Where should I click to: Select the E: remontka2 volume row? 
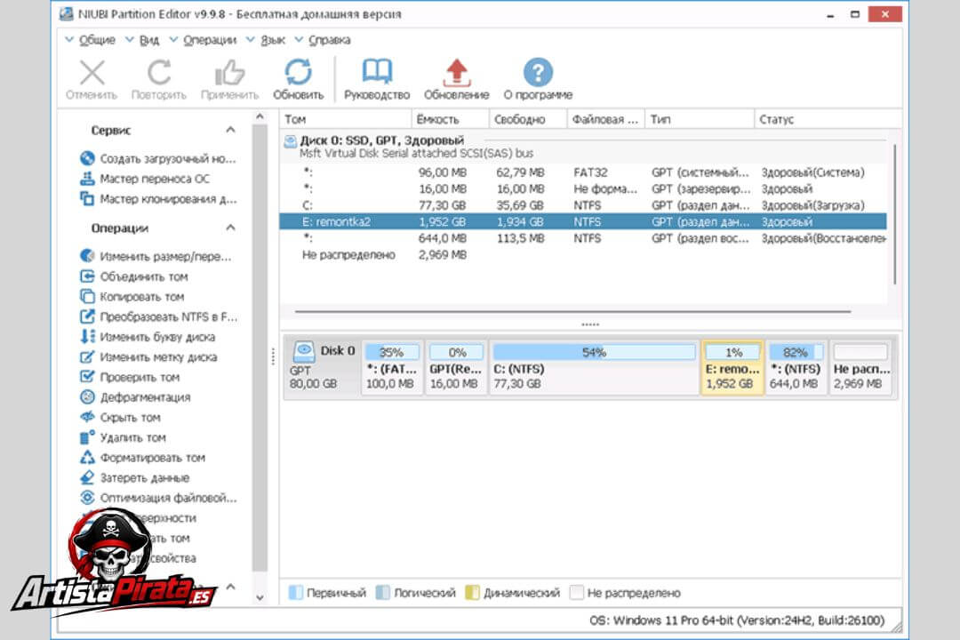coord(583,221)
